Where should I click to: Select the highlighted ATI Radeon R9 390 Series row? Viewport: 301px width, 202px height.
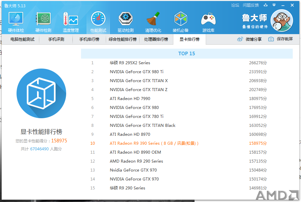pos(187,143)
